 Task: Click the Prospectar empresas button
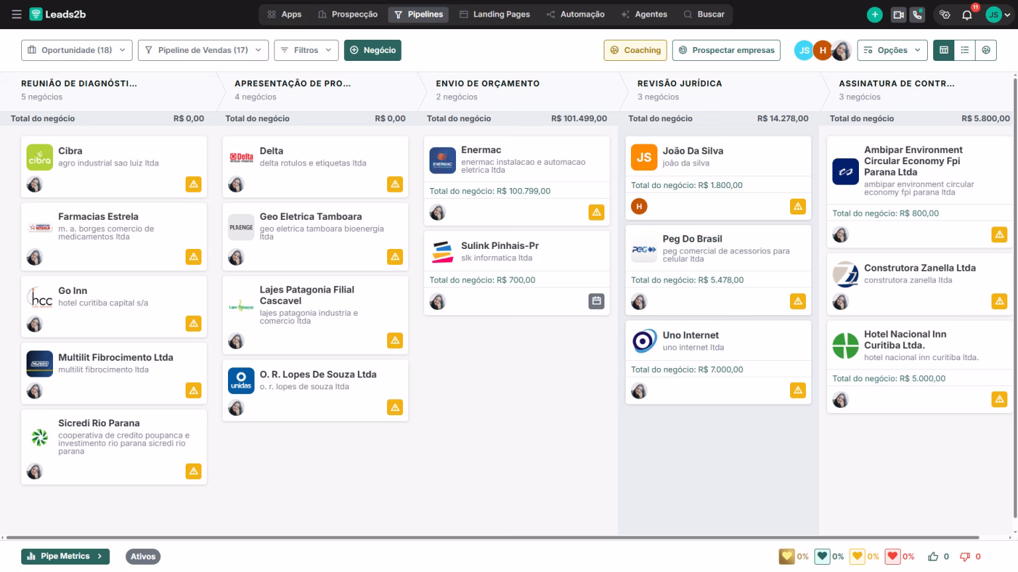[x=726, y=50]
